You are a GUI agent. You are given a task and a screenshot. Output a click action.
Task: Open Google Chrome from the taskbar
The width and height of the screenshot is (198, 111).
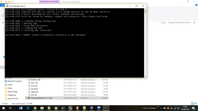coord(35,108)
